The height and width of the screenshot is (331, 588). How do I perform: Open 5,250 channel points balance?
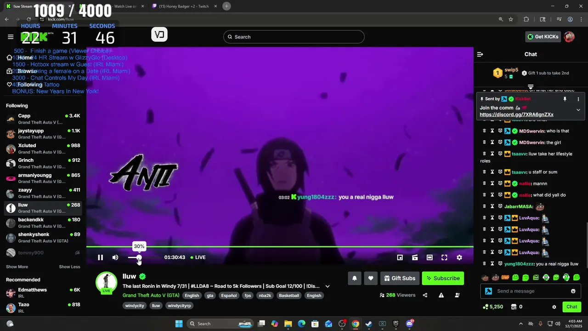(493, 307)
